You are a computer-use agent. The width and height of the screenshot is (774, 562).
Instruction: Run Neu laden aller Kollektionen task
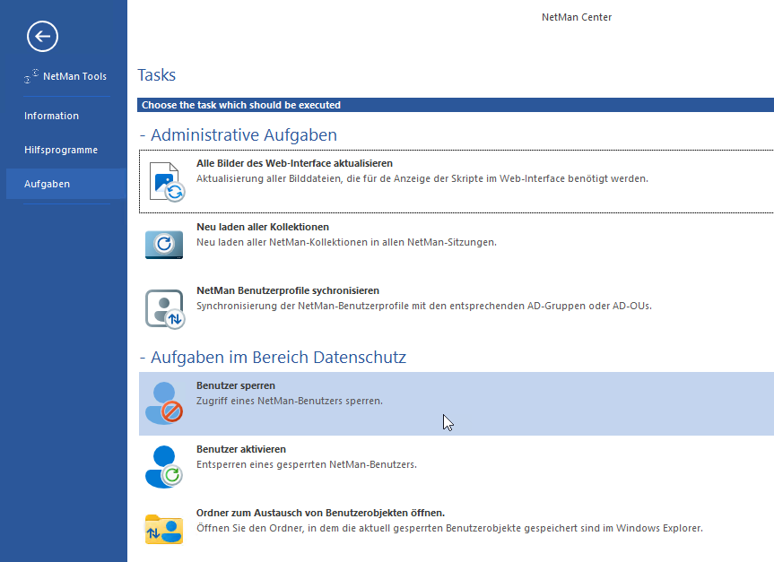click(457, 244)
